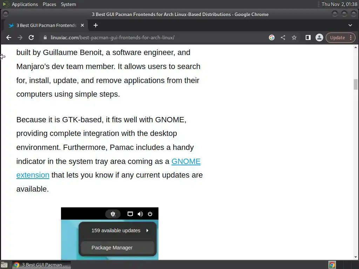Click the Pamac indicator screenshot image
359x269 pixels.
(110, 234)
